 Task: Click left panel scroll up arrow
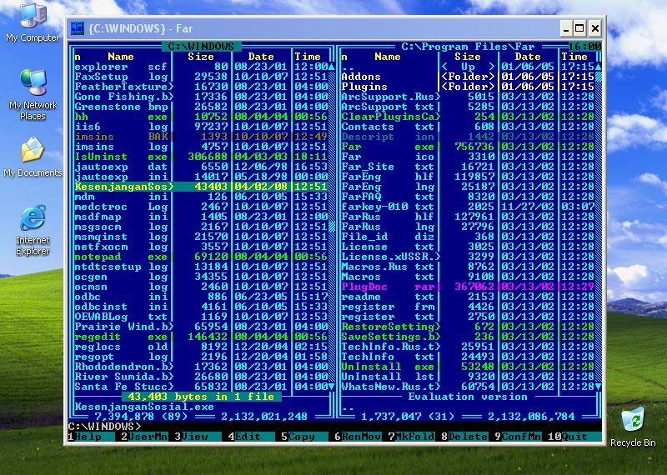(x=331, y=67)
